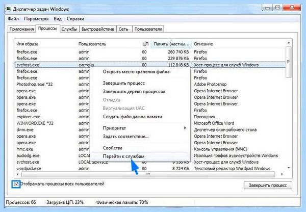Click the vertical scrollbar up arrow

point(289,43)
